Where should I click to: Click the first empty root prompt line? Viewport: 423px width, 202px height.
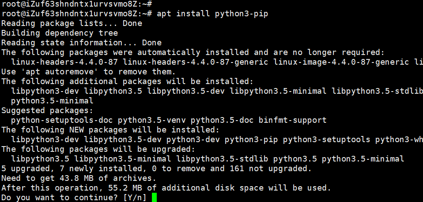click(77, 4)
